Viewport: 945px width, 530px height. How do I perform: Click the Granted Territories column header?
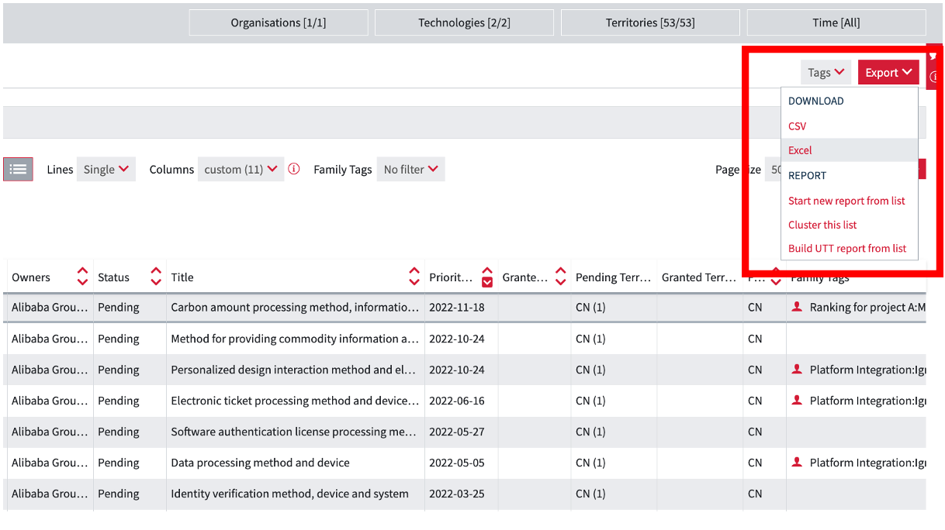click(x=698, y=277)
